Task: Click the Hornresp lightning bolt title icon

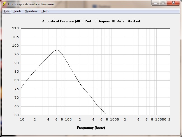Action: coord(4,4)
